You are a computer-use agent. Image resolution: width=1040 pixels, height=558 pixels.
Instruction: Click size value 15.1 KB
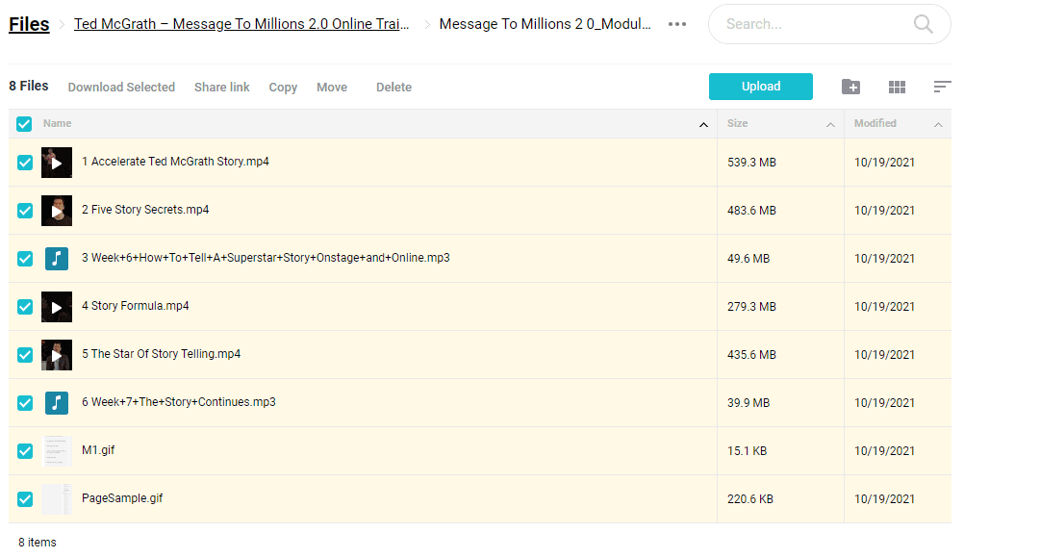click(747, 451)
